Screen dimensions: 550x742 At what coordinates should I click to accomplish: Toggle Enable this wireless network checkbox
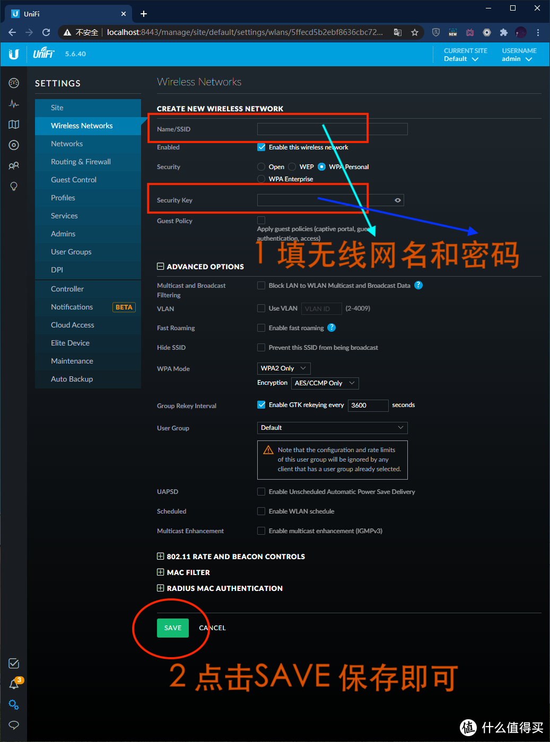pyautogui.click(x=261, y=147)
